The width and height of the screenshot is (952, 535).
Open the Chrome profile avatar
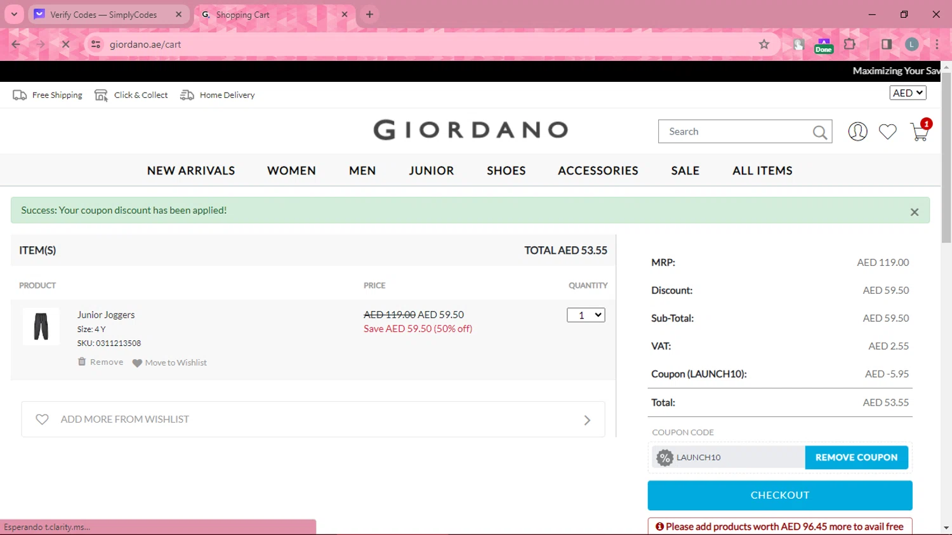912,44
